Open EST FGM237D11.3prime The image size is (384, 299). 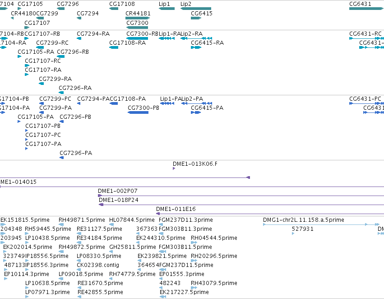[186, 220]
